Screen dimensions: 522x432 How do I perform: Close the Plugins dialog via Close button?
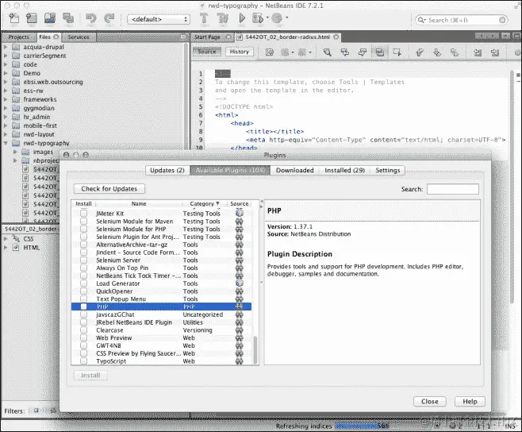tap(429, 401)
